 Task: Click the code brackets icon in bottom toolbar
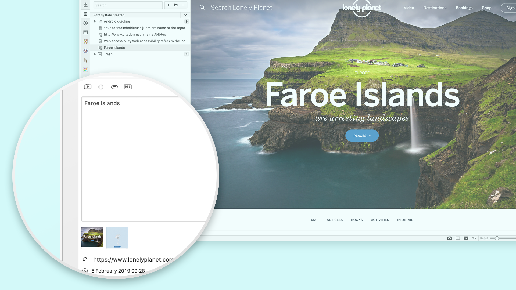coord(474,238)
